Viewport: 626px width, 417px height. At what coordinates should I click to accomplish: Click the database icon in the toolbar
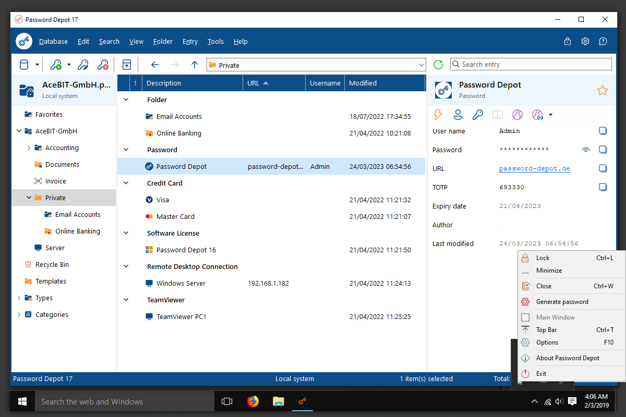point(24,65)
